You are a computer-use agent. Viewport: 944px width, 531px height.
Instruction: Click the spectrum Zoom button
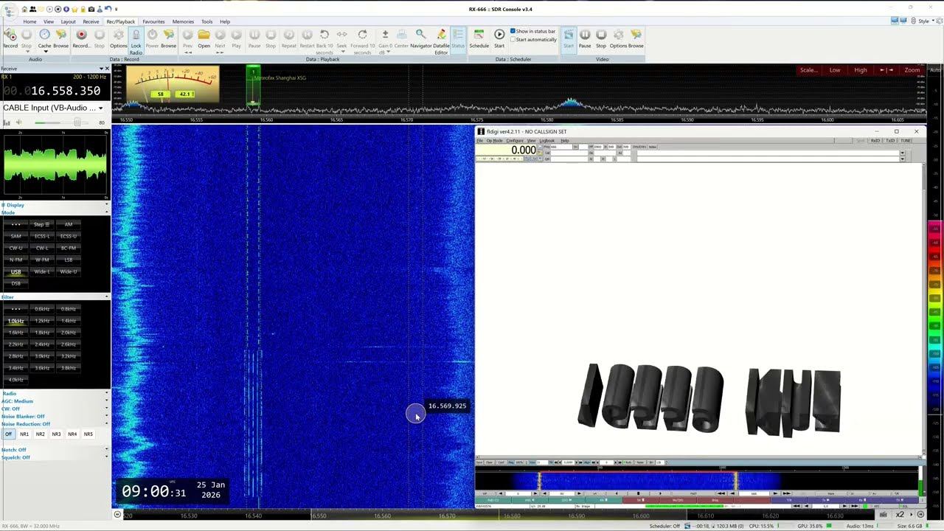coord(912,70)
